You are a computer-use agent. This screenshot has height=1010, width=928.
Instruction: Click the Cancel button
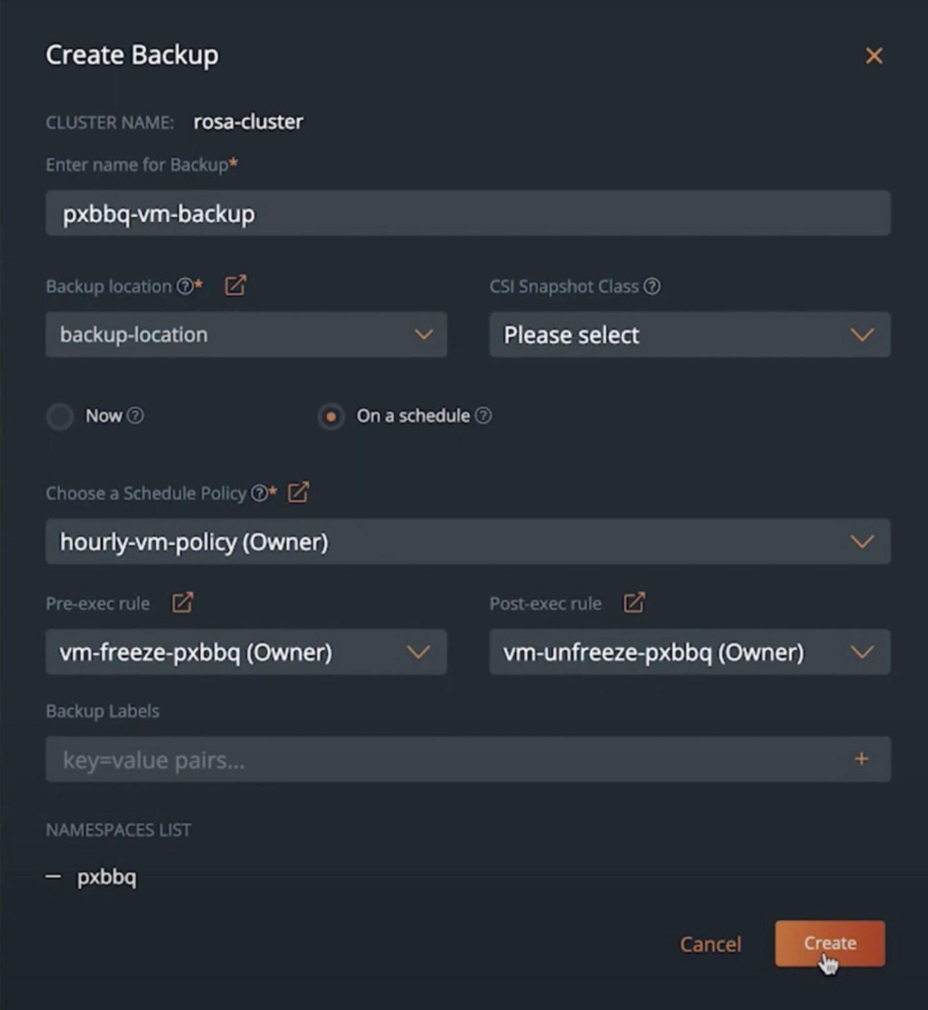click(x=710, y=944)
